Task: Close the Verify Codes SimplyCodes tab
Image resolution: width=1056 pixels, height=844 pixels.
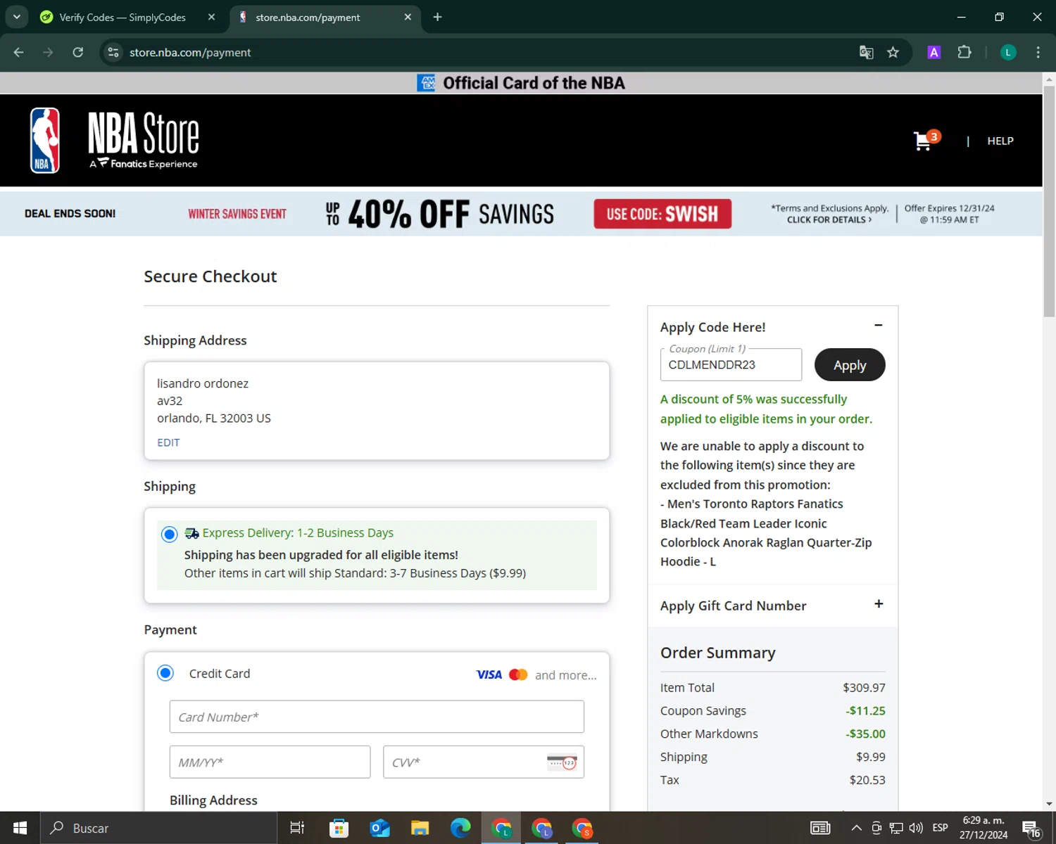Action: [x=211, y=17]
